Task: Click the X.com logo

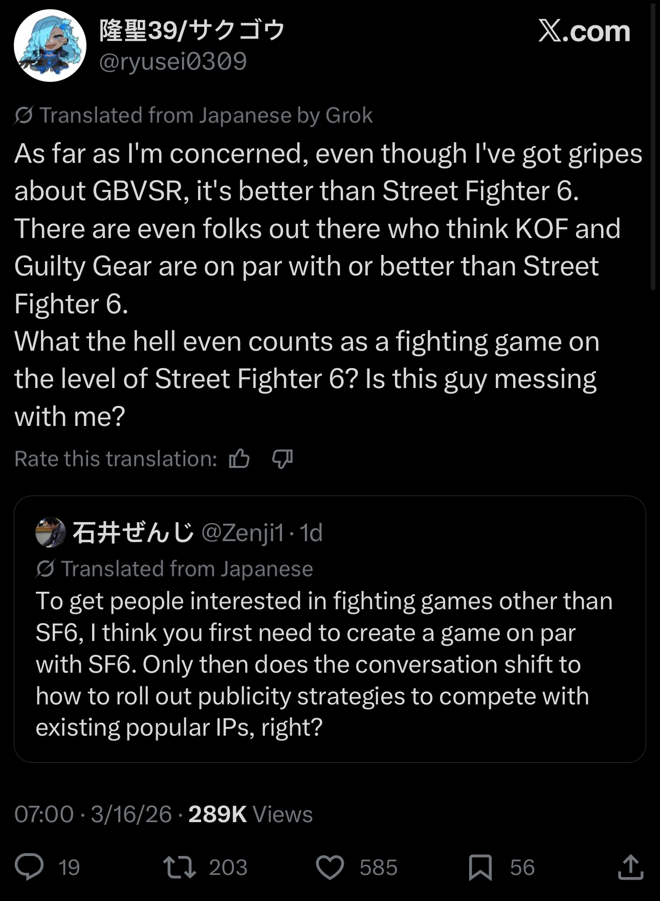Action: pos(584,32)
